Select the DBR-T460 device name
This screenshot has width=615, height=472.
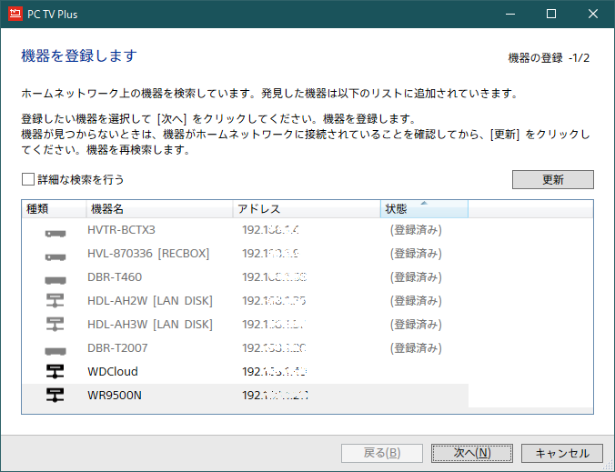tap(115, 277)
